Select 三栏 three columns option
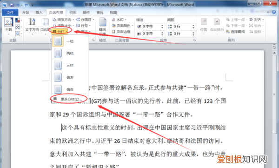This screenshot has height=168, width=279. [x=70, y=65]
